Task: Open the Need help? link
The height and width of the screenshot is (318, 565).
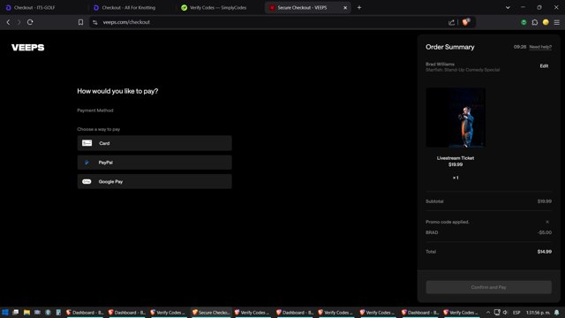Action: [540, 47]
